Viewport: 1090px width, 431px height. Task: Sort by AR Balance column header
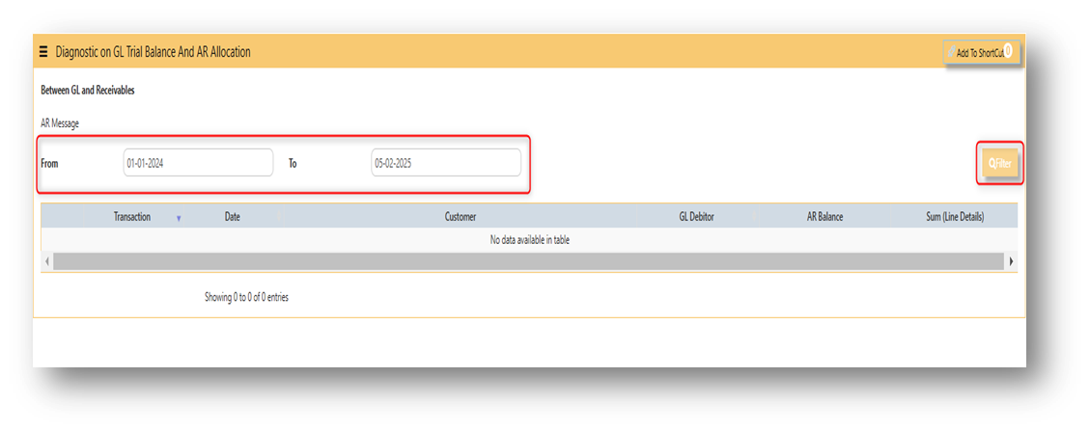pos(824,217)
